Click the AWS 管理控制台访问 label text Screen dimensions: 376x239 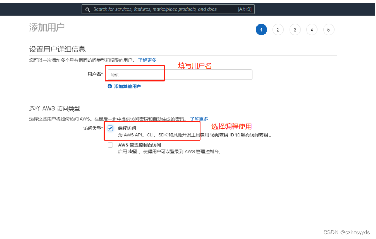click(x=139, y=145)
